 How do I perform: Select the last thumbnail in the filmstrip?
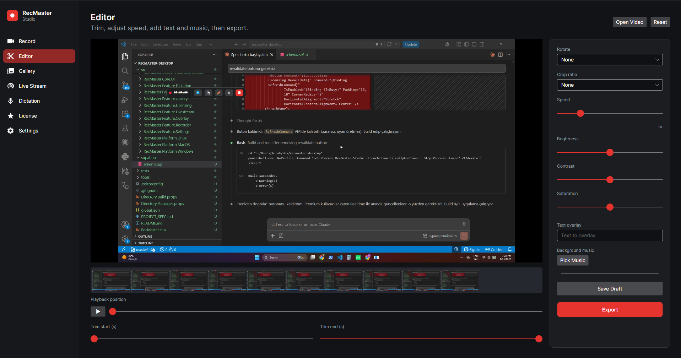click(x=459, y=280)
